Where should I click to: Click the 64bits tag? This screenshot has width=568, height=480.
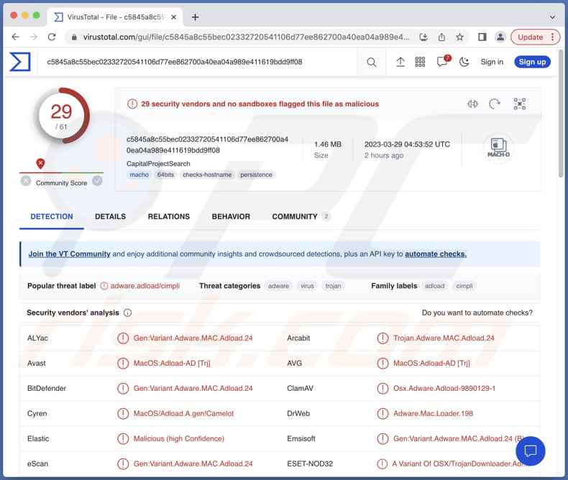[x=165, y=175]
